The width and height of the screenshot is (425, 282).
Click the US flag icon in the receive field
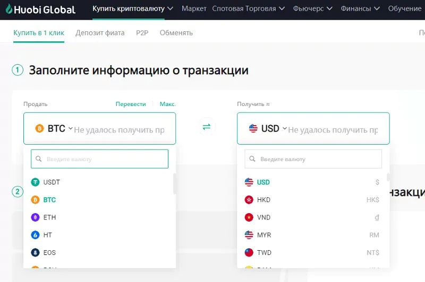click(x=253, y=128)
